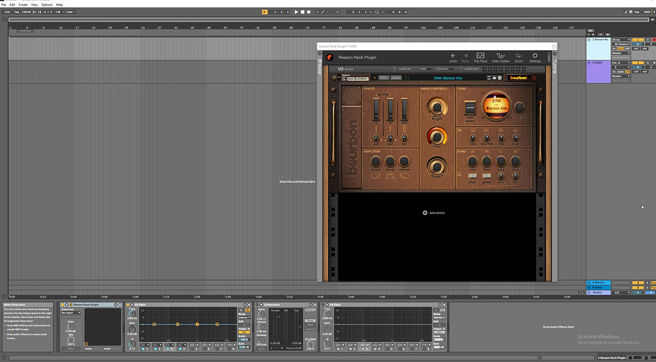Click the Flip Rack icon

(x=480, y=57)
